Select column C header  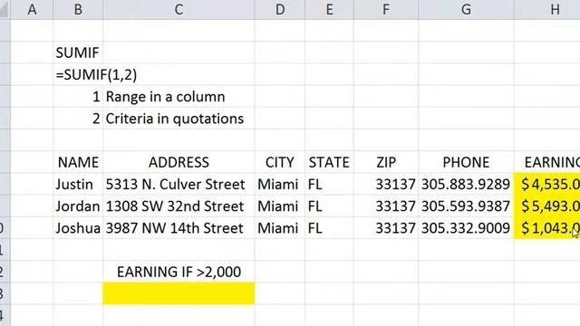click(179, 9)
